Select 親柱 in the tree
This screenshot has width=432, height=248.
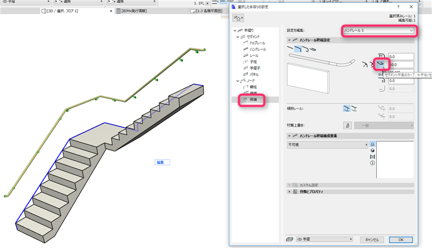pos(253,87)
